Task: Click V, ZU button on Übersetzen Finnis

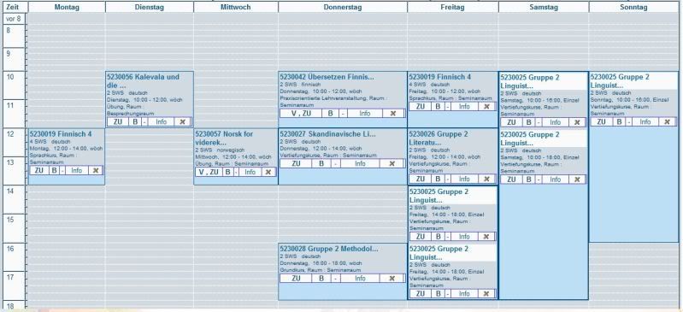Action: (301, 114)
